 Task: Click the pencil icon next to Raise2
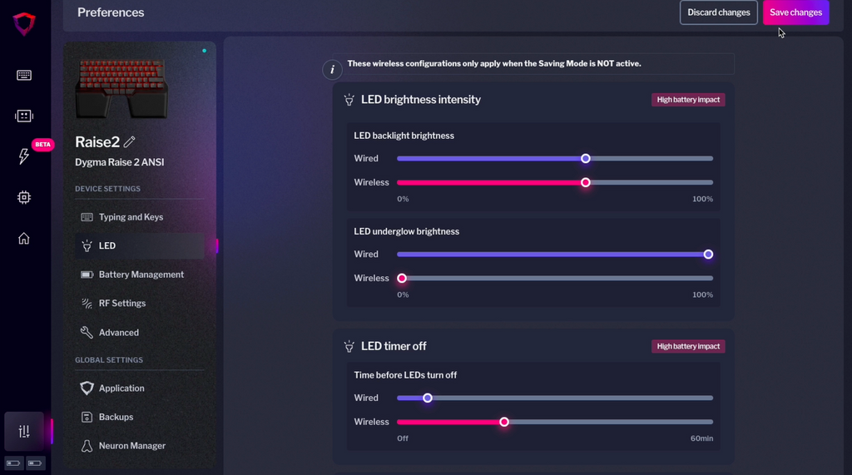click(130, 142)
